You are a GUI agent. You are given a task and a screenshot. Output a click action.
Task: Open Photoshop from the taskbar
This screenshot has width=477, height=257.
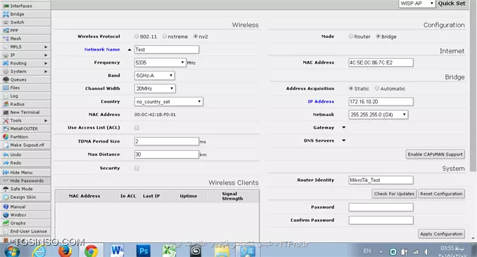[x=144, y=251]
